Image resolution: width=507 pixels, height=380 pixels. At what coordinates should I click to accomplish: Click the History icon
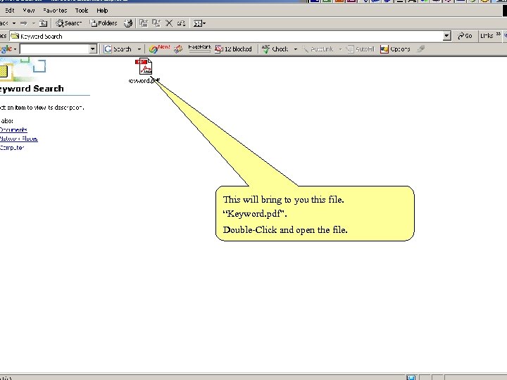tap(128, 23)
